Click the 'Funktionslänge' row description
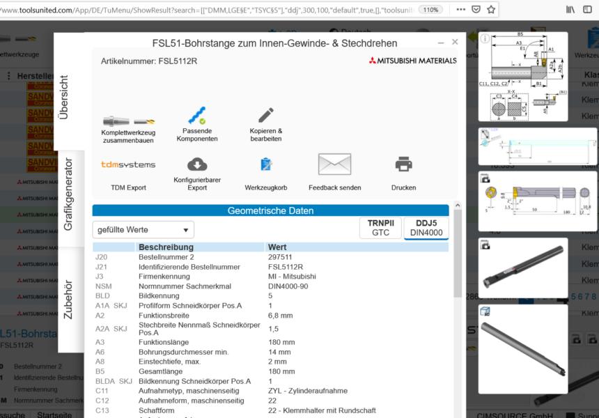Viewport: 599px width, 418px height. click(164, 342)
